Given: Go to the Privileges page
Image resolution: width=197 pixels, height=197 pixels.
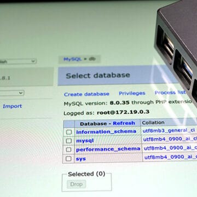Looking at the screenshot, I should (x=132, y=94).
